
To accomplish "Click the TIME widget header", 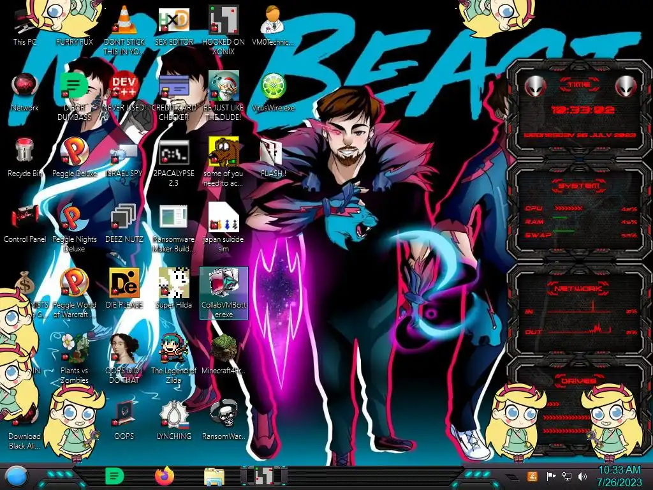I will click(579, 85).
